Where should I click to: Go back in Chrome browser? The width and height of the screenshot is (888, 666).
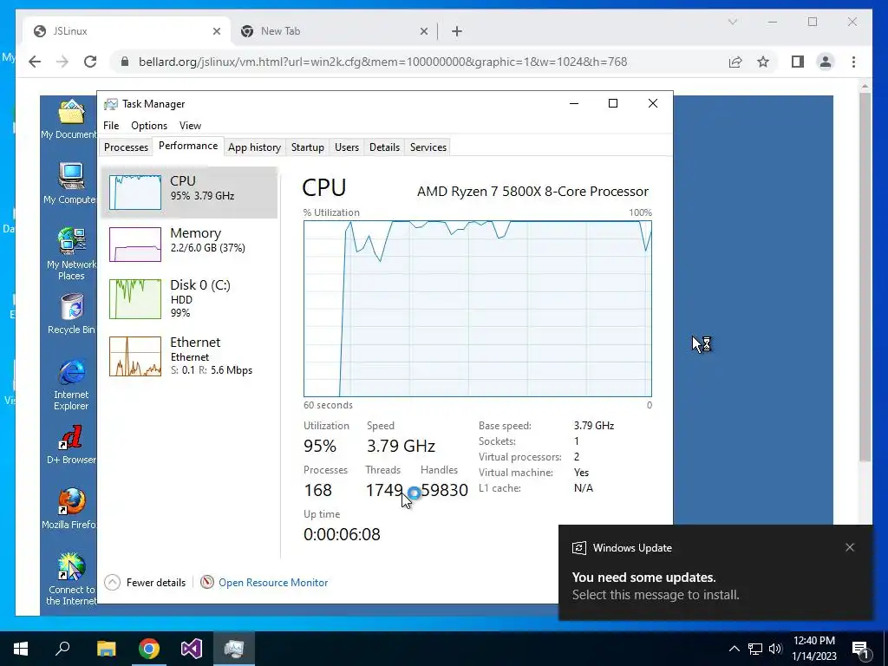(x=35, y=62)
